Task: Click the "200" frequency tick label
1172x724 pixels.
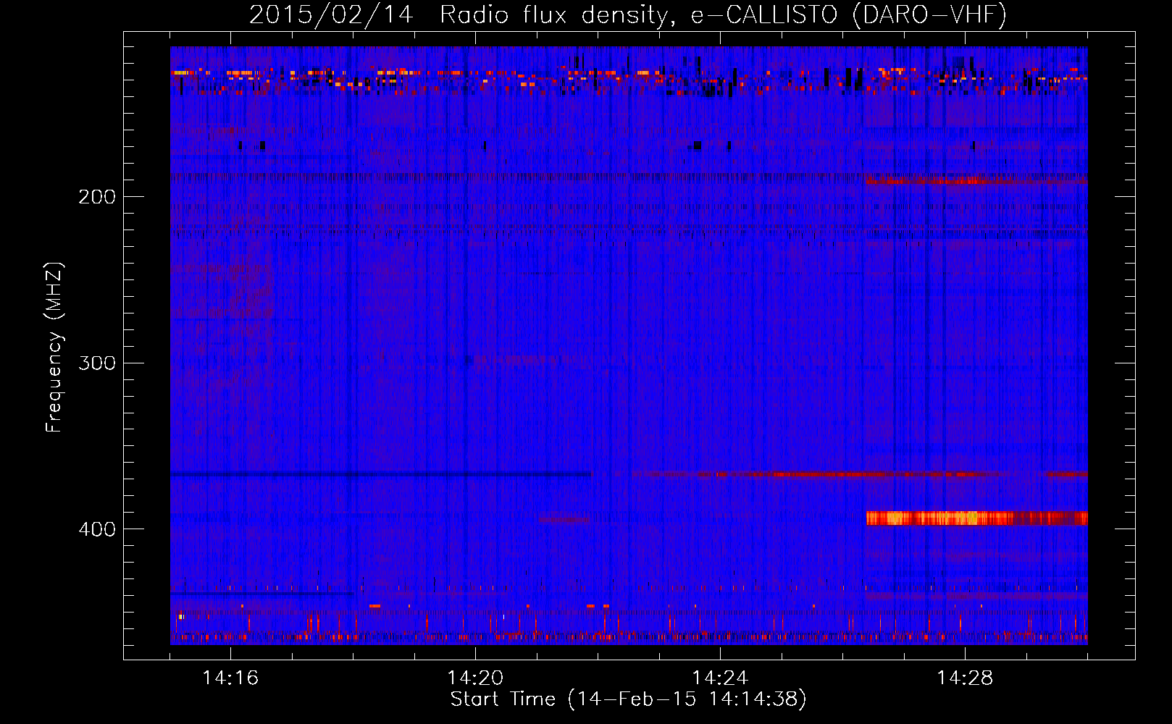Action: tap(97, 197)
